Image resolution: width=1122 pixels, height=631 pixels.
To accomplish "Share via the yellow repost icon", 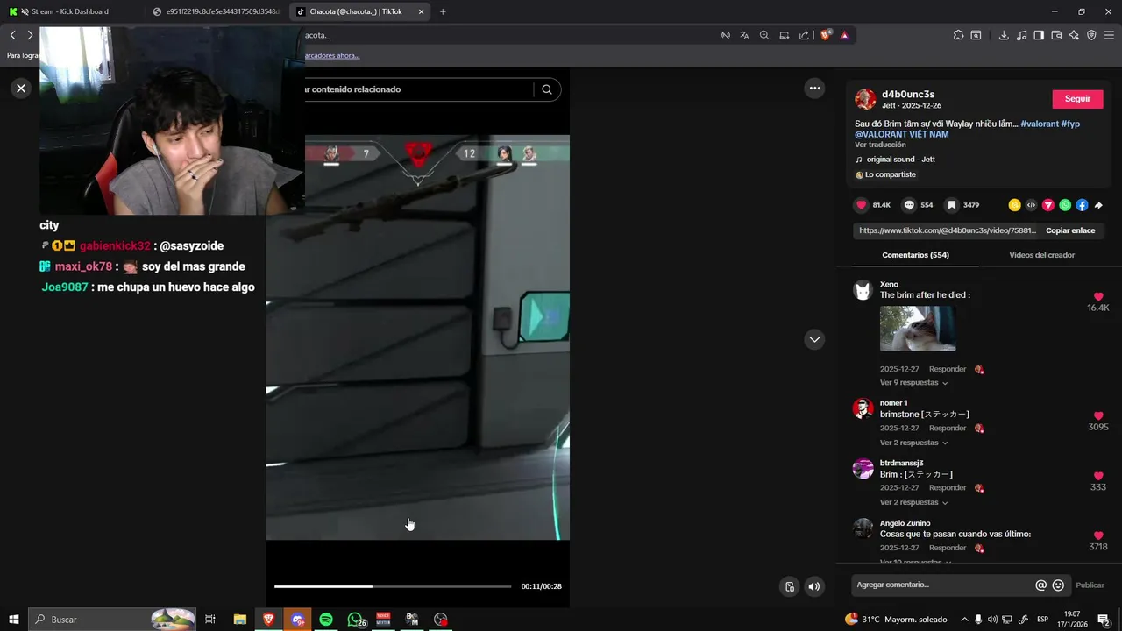I will point(1014,205).
